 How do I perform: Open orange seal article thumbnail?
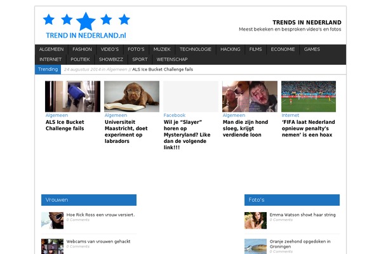tap(256, 246)
